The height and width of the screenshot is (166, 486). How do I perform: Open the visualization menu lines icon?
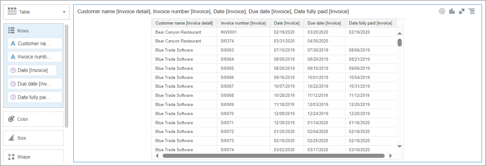click(472, 11)
